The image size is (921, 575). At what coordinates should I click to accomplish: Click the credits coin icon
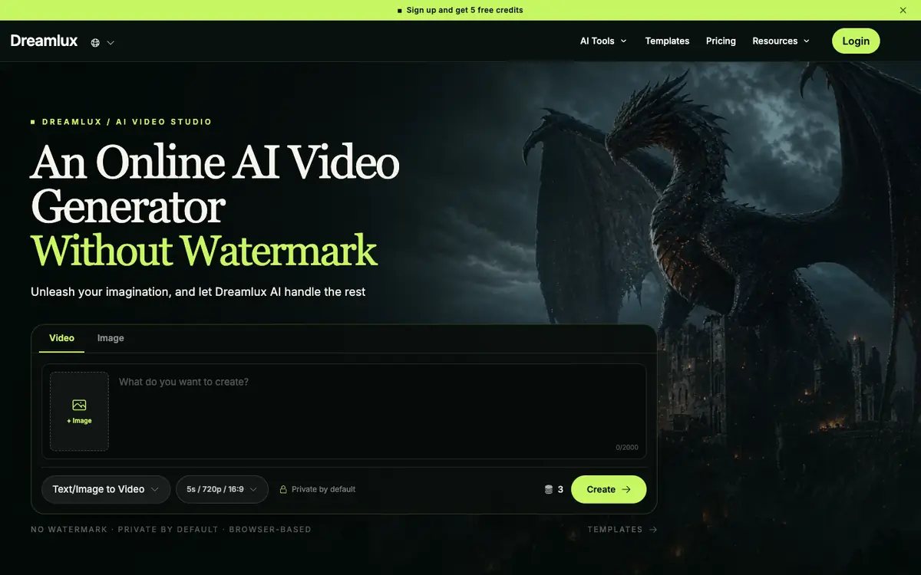pos(549,489)
